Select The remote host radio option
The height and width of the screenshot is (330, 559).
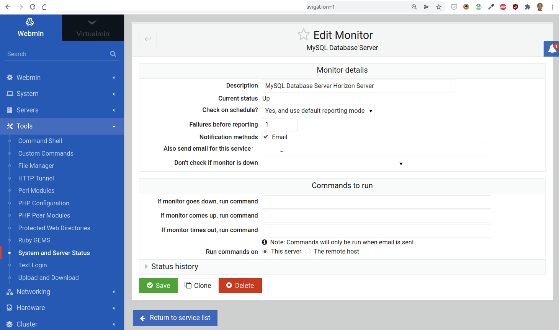308,252
